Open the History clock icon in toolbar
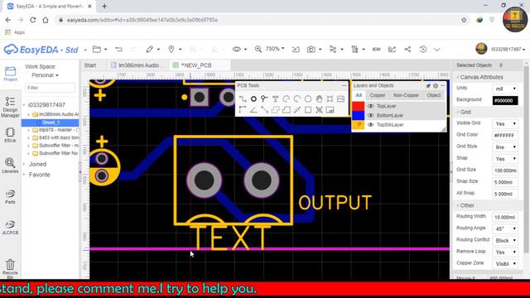 (423, 50)
